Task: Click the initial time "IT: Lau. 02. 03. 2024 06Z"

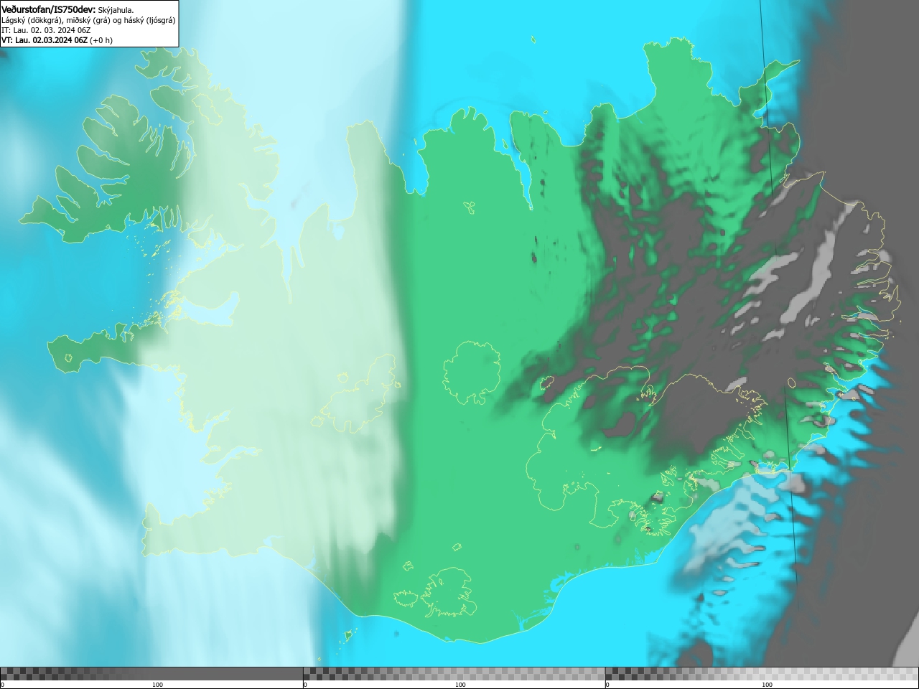Action: pos(46,30)
